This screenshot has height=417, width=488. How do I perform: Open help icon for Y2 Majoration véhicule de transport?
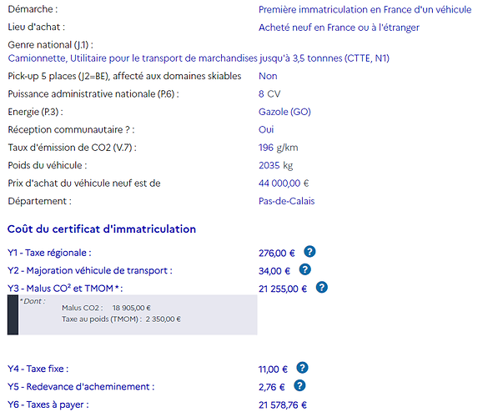[x=305, y=269]
